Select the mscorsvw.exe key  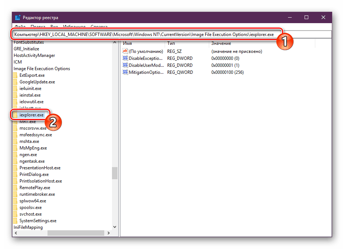(33, 128)
